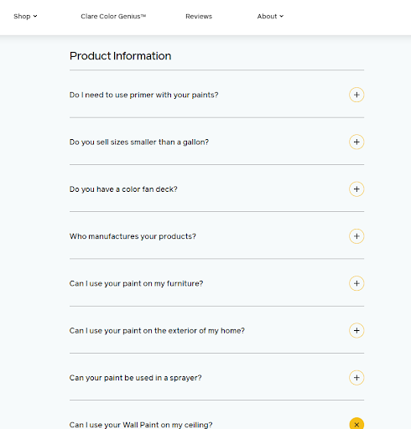Click "Can I use your Wall Paint on my ceiling?"
411x429 pixels.
pyautogui.click(x=141, y=425)
